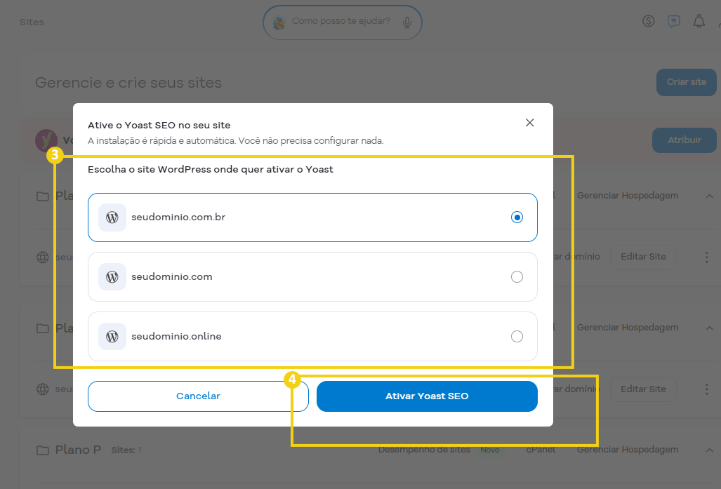Viewport: 721px width, 489px height.
Task: Open the three-dot menu beside upper Editar Site
Action: click(707, 257)
